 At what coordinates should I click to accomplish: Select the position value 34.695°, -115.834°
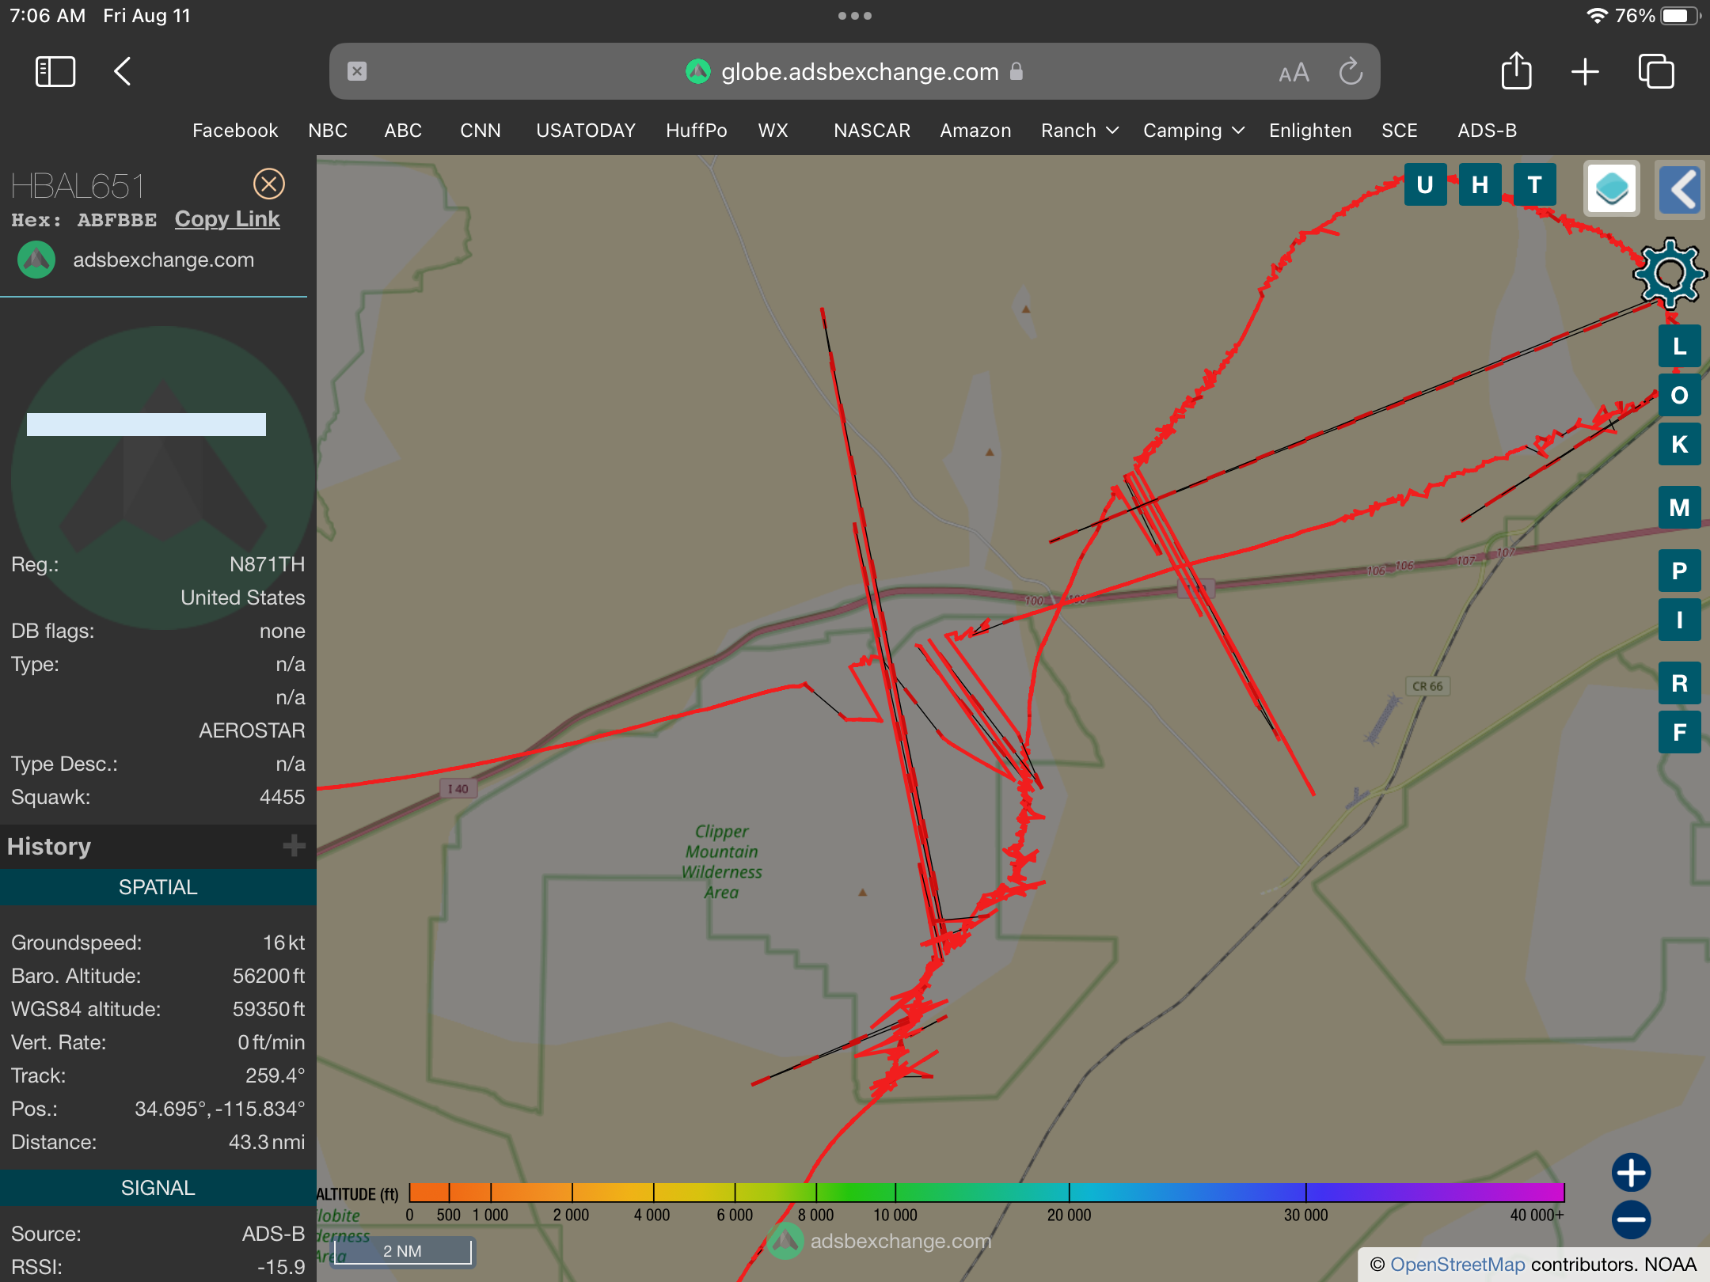(219, 1109)
